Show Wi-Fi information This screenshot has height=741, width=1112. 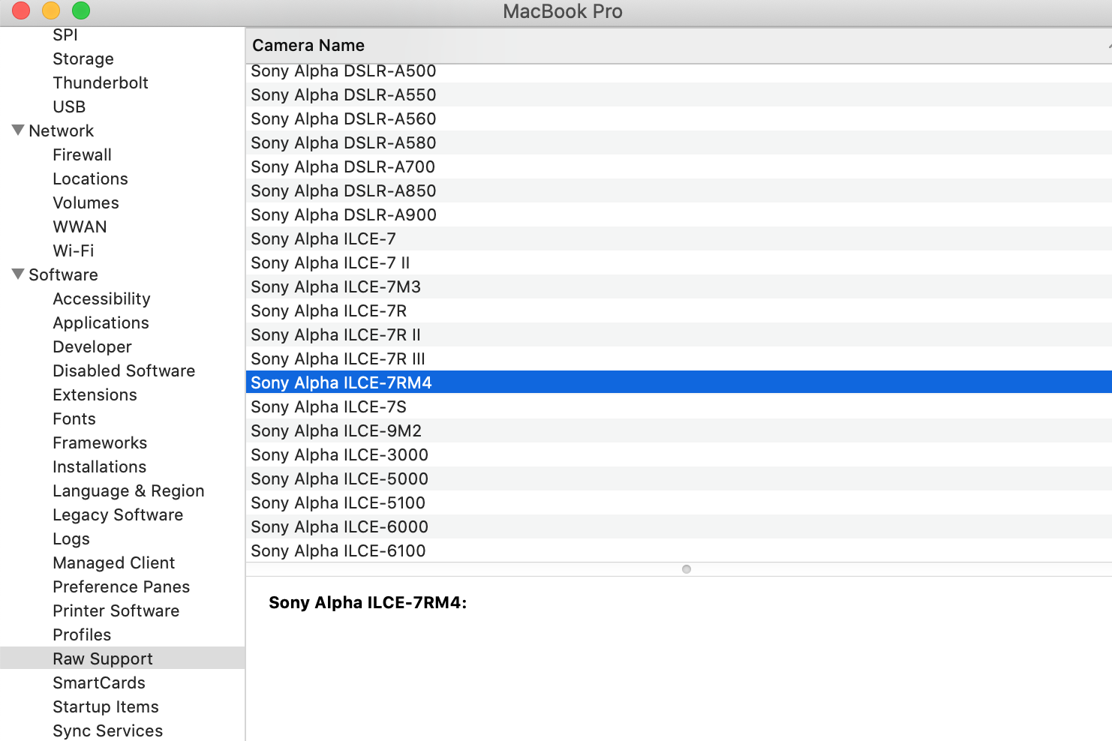point(74,250)
